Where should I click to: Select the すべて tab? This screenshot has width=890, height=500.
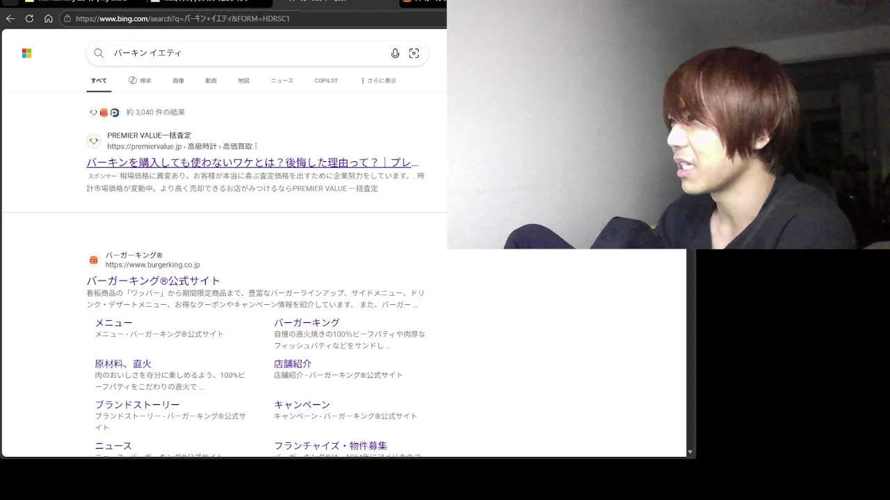[x=99, y=81]
